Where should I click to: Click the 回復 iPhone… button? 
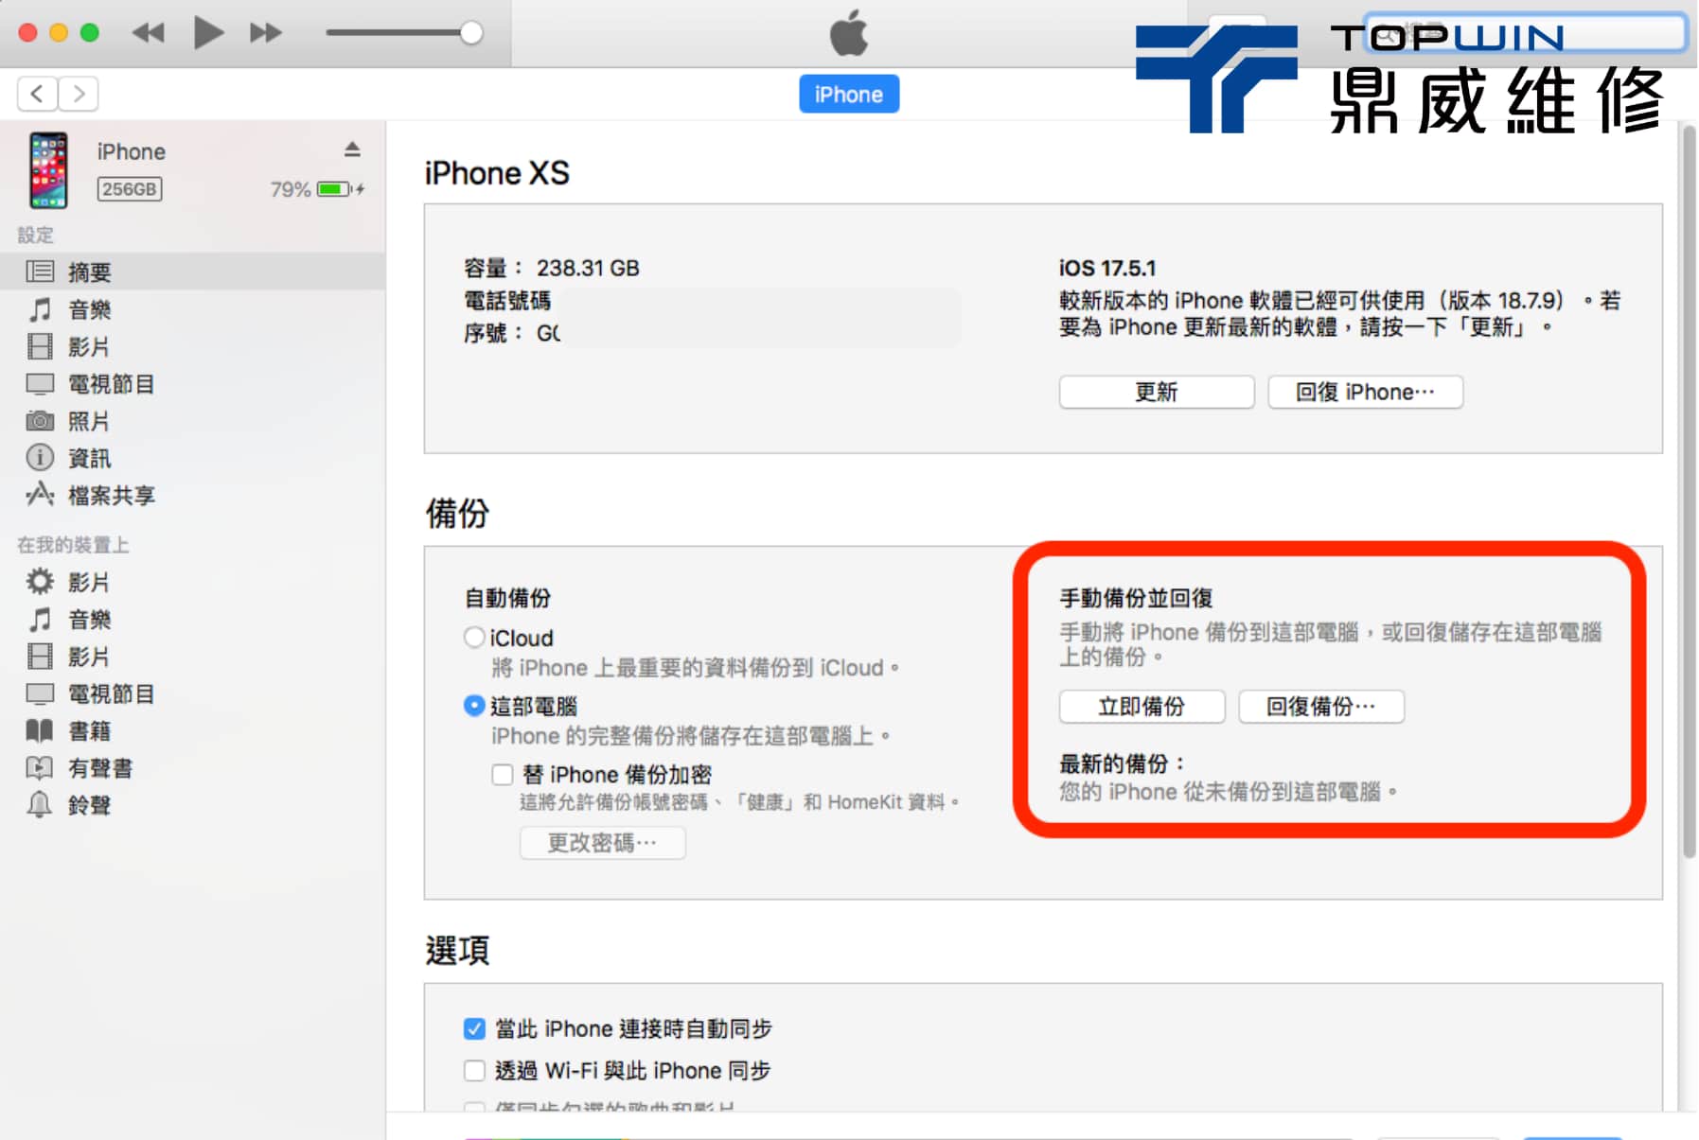pyautogui.click(x=1365, y=392)
